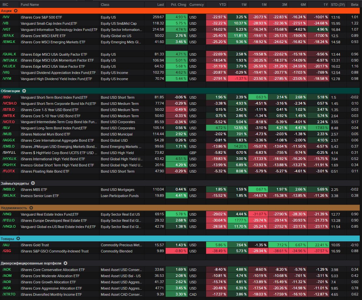Viewport: 362px width, 300px height.
Task: Click 1Y cell 22.41 % for /IAU
Action: (318, 245)
